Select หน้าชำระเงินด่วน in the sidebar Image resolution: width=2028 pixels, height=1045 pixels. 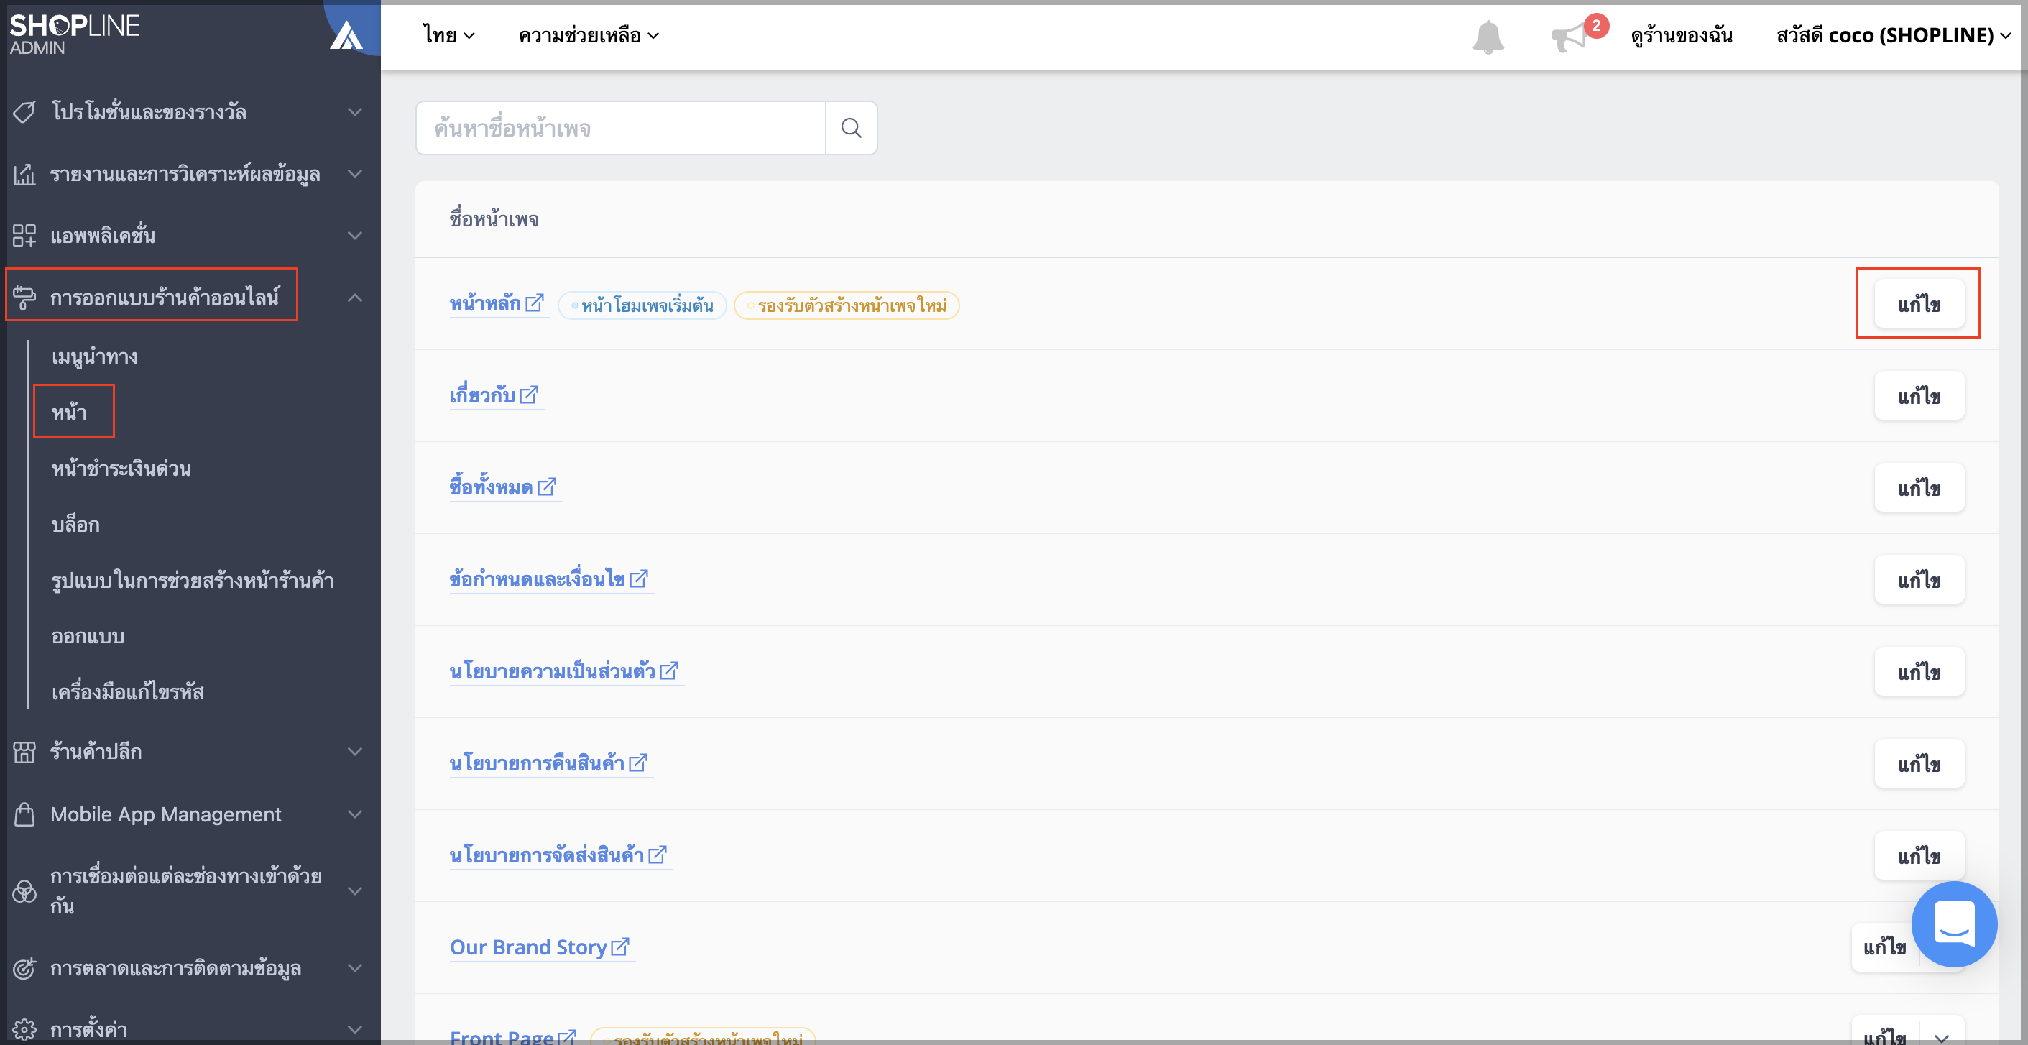[x=121, y=469]
